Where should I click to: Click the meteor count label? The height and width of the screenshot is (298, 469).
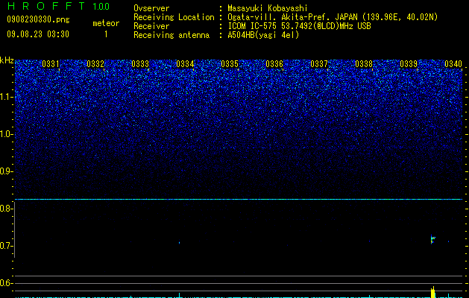tap(106, 23)
